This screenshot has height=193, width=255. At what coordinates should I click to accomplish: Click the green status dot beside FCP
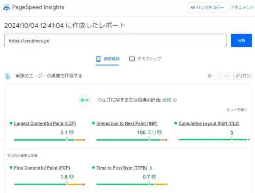[x=11, y=167]
